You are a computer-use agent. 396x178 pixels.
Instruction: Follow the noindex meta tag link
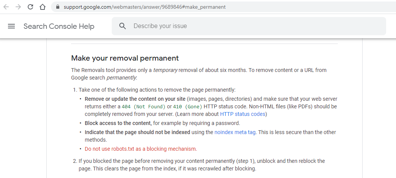coord(235,132)
